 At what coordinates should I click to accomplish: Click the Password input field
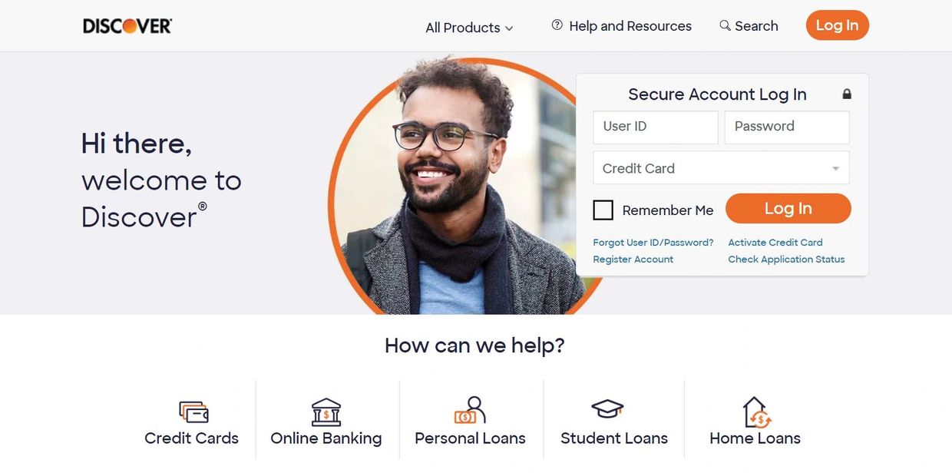(x=787, y=127)
